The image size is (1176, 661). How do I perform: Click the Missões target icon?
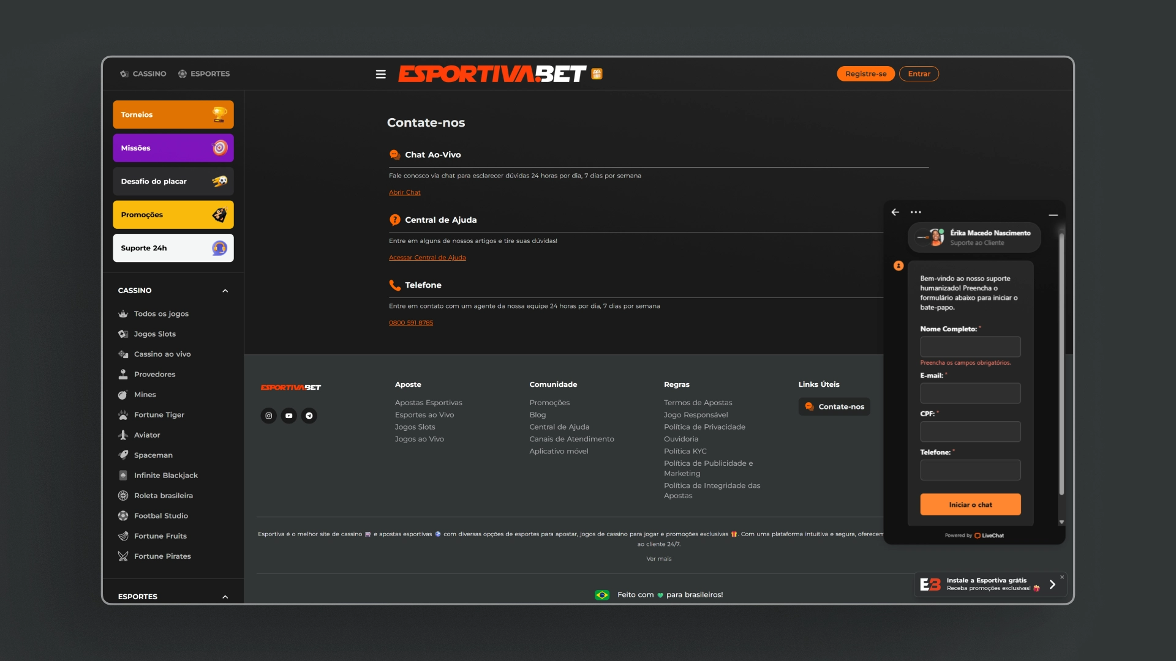[x=219, y=148]
